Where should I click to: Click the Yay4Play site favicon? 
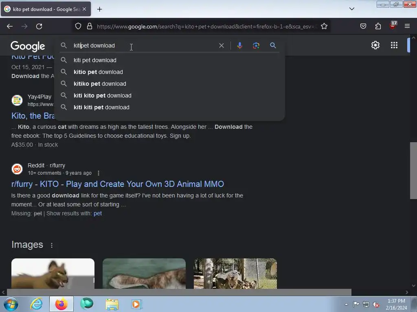tap(17, 100)
